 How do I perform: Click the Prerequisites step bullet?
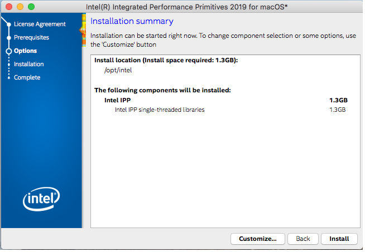9,38
